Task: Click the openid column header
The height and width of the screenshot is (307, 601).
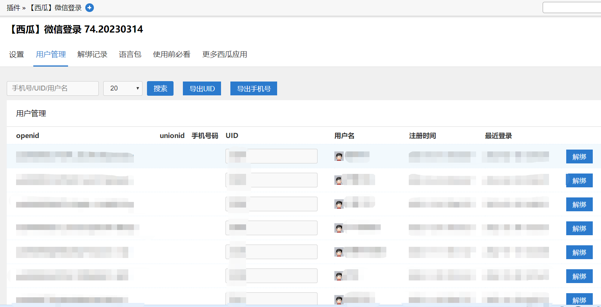Action: coord(28,136)
